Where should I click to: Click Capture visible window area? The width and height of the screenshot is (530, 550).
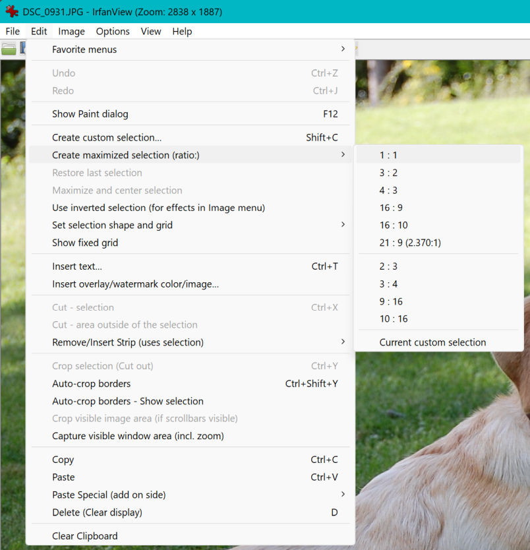tap(138, 436)
